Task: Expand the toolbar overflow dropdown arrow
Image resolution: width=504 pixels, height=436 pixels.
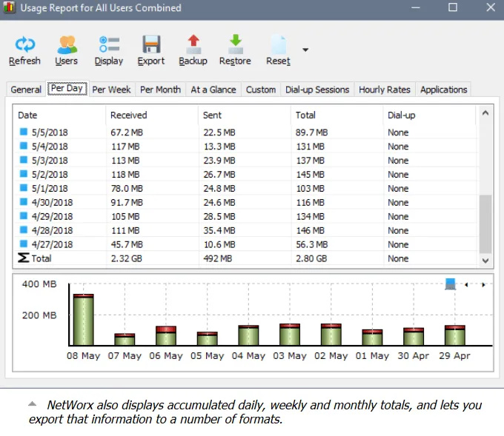Action: pos(305,50)
